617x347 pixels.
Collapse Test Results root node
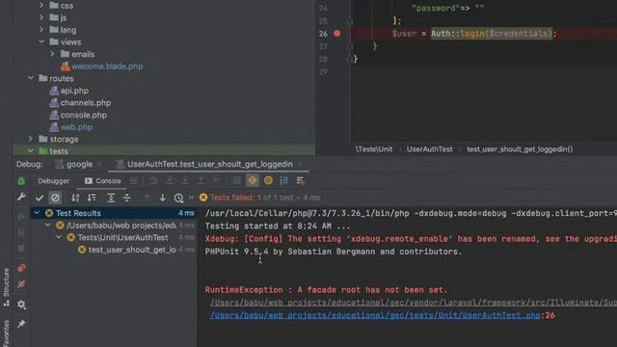click(37, 213)
